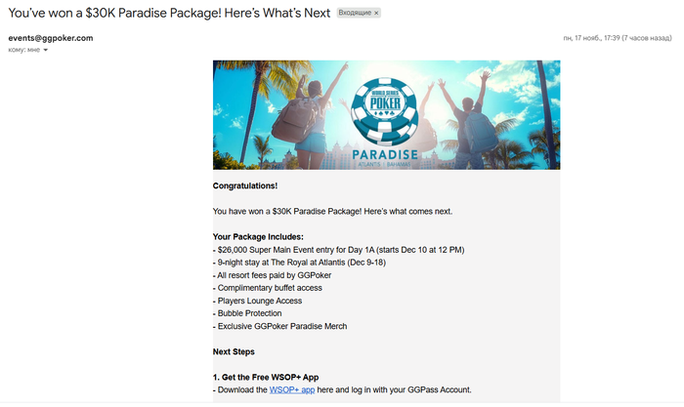Click the Next Steps heading

(234, 351)
